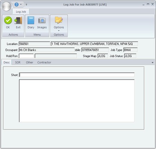
Task: Open the quick access toolbar customize arrow
Action: tap(26, 4)
